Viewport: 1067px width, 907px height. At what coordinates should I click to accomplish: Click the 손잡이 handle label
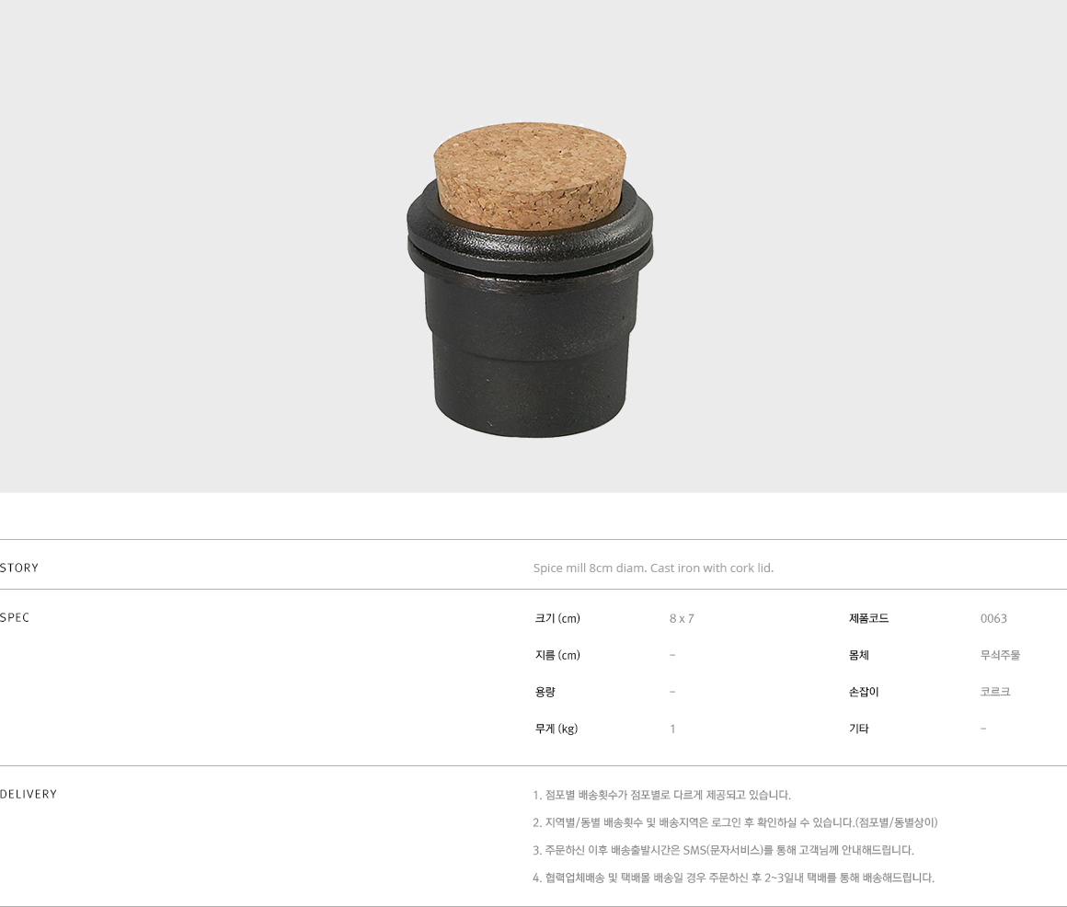pos(864,692)
